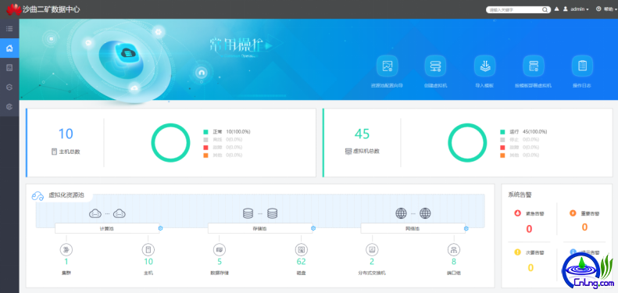The image size is (618, 293).
Task: Click the 虚拟化资源池 cloud icon
Action: coord(38,195)
